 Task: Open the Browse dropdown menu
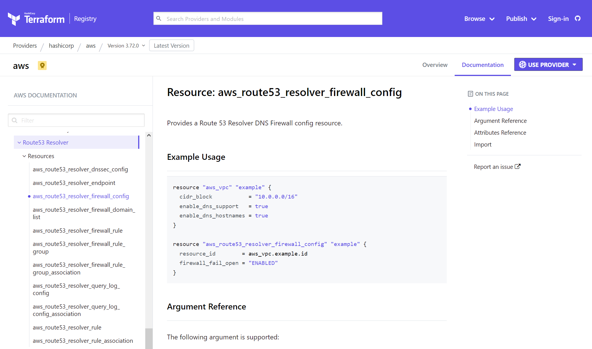(x=479, y=19)
